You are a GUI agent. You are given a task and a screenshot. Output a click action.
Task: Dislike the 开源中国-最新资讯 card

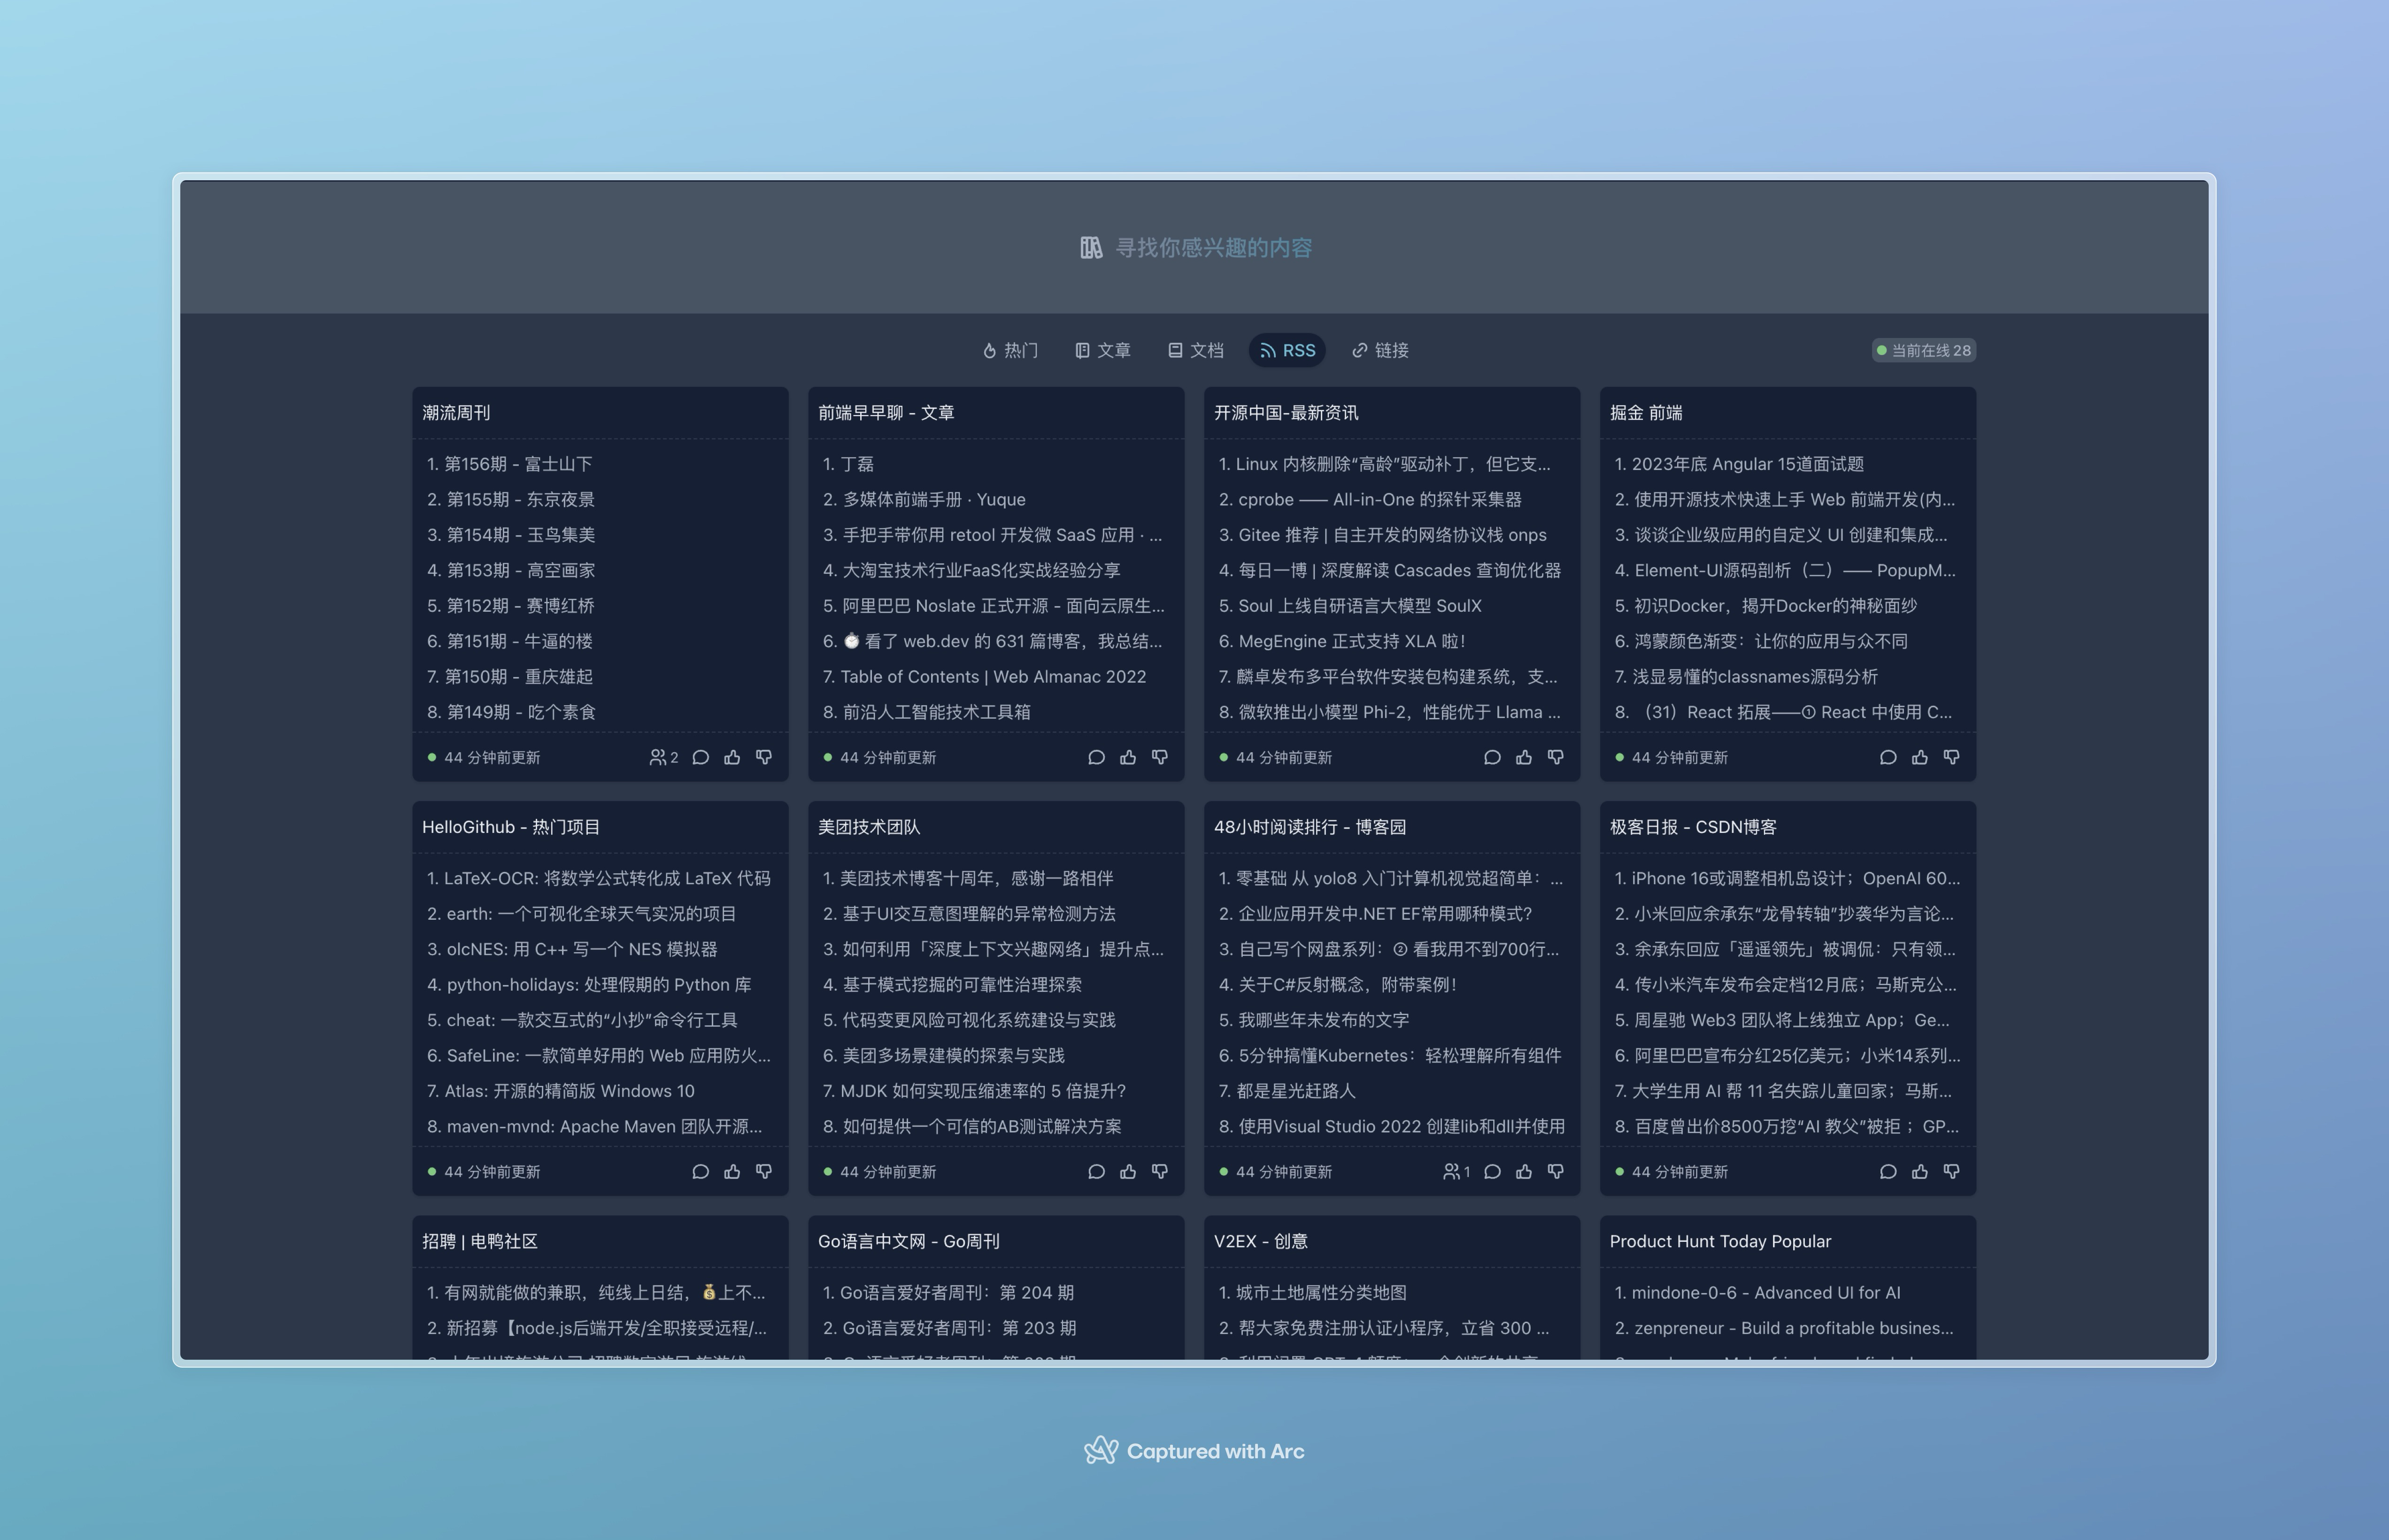coord(1555,757)
